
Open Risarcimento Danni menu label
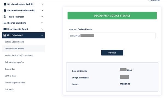18,29
